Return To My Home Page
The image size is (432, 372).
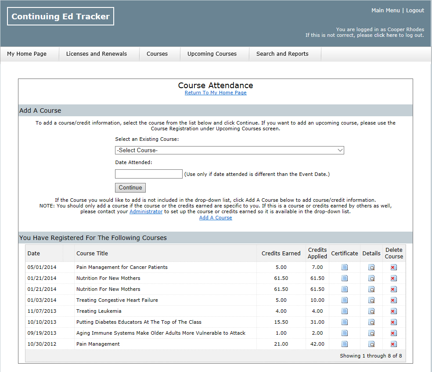[x=215, y=93]
